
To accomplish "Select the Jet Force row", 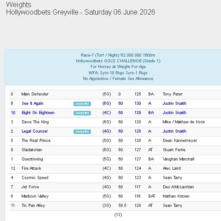I will click(115, 187).
